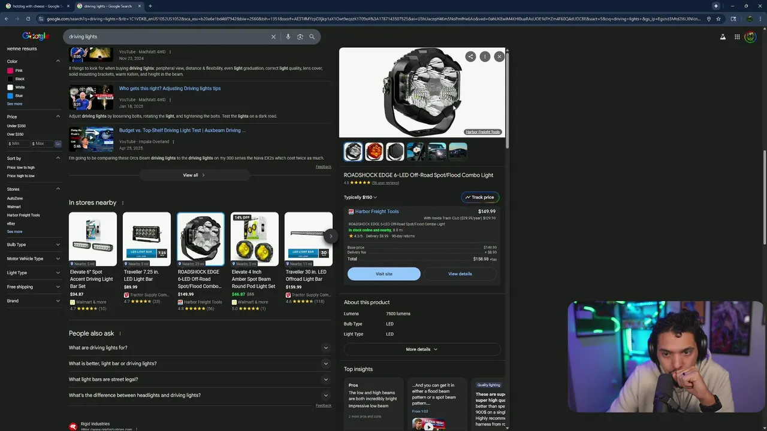The image size is (767, 431).
Task: Click the View details button
Action: (460, 274)
